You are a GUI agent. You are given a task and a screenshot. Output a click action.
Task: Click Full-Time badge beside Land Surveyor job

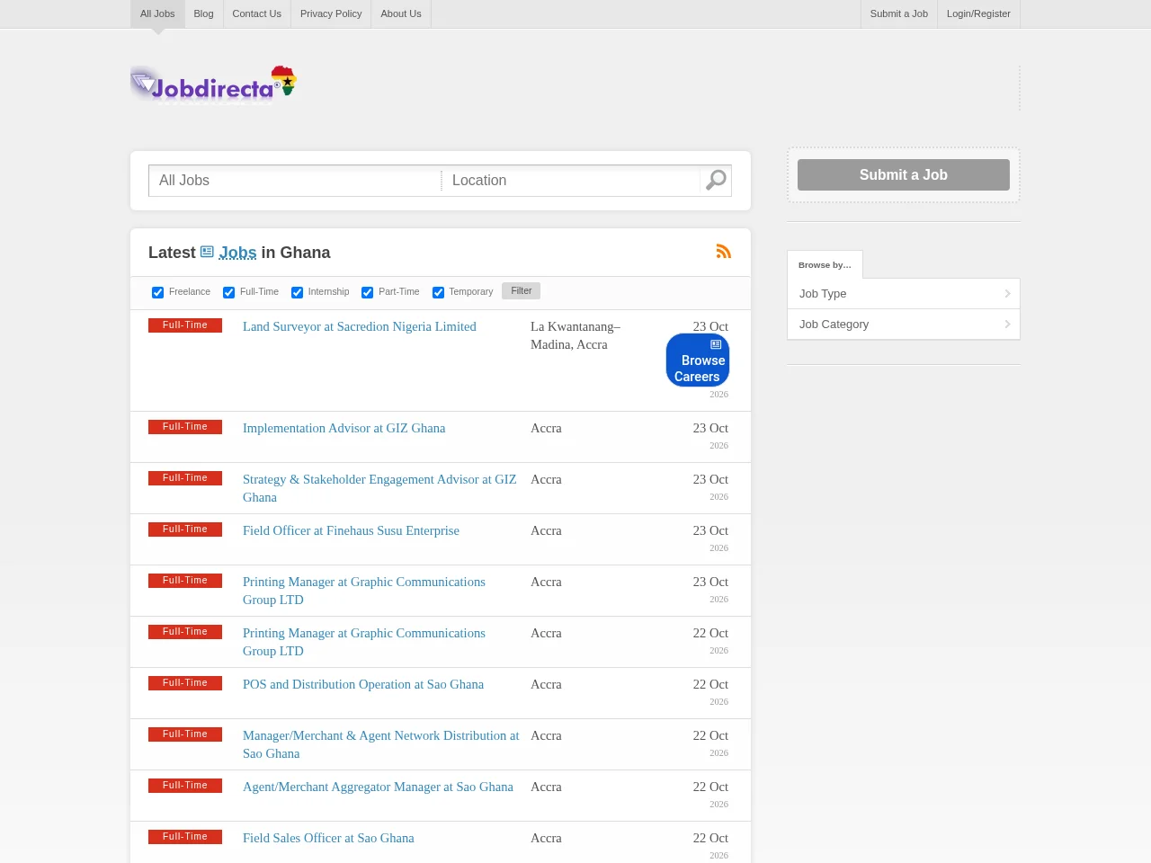click(x=185, y=325)
